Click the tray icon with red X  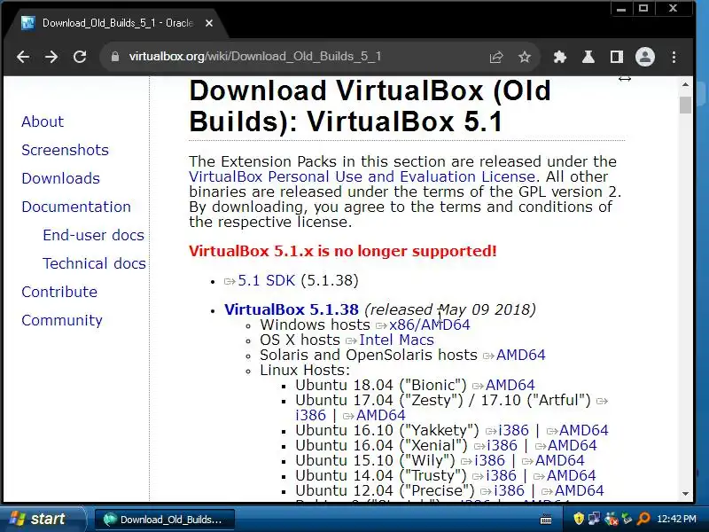[611, 519]
